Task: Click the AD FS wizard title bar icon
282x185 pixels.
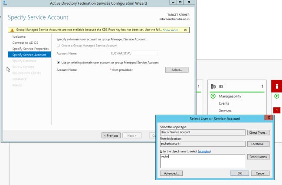Action: click(x=5, y=3)
